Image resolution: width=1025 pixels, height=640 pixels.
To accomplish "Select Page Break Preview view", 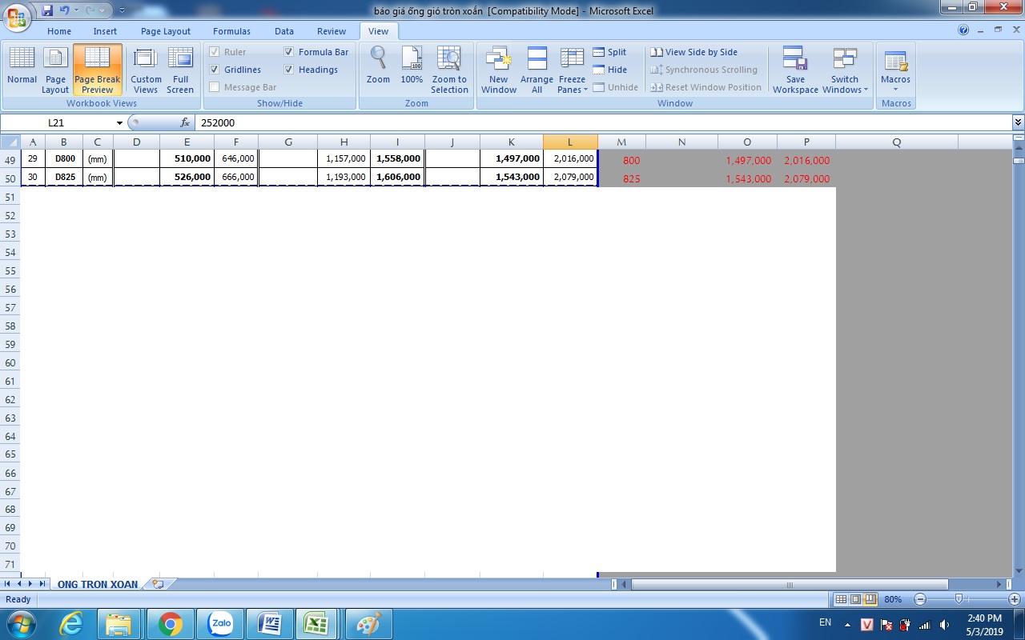I will coord(97,70).
